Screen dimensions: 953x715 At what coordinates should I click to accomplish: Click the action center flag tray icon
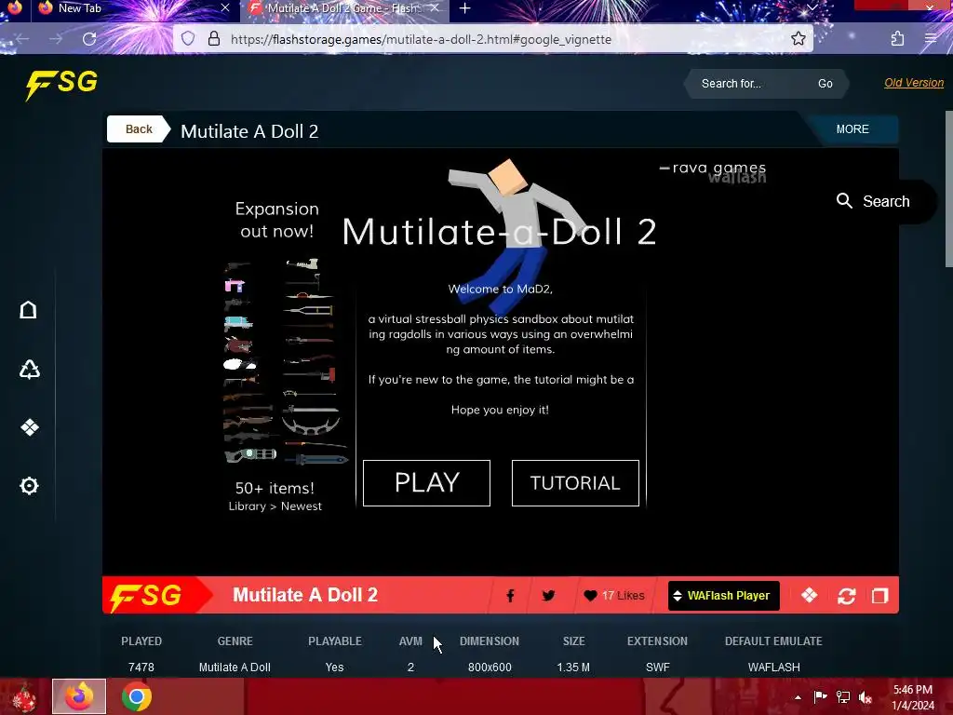pos(820,696)
